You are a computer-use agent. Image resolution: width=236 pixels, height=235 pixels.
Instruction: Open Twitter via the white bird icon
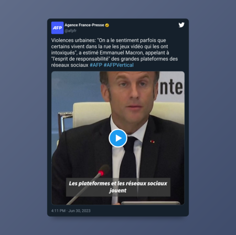pyautogui.click(x=181, y=25)
